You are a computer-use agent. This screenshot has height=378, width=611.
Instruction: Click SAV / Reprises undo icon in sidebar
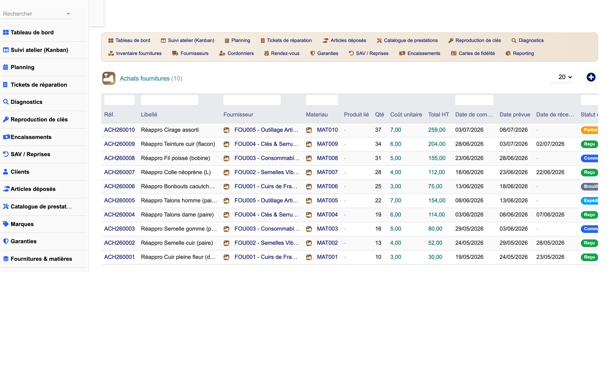coord(6,154)
